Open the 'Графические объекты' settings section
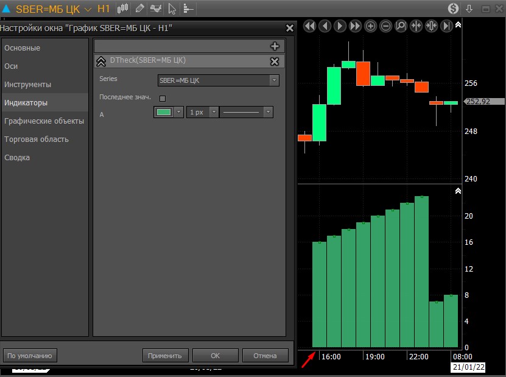Viewport: 506px width, 377px height. click(x=44, y=121)
